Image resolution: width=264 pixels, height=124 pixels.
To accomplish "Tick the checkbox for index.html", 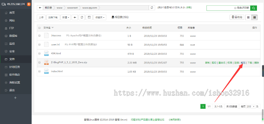I will pos(39,71).
